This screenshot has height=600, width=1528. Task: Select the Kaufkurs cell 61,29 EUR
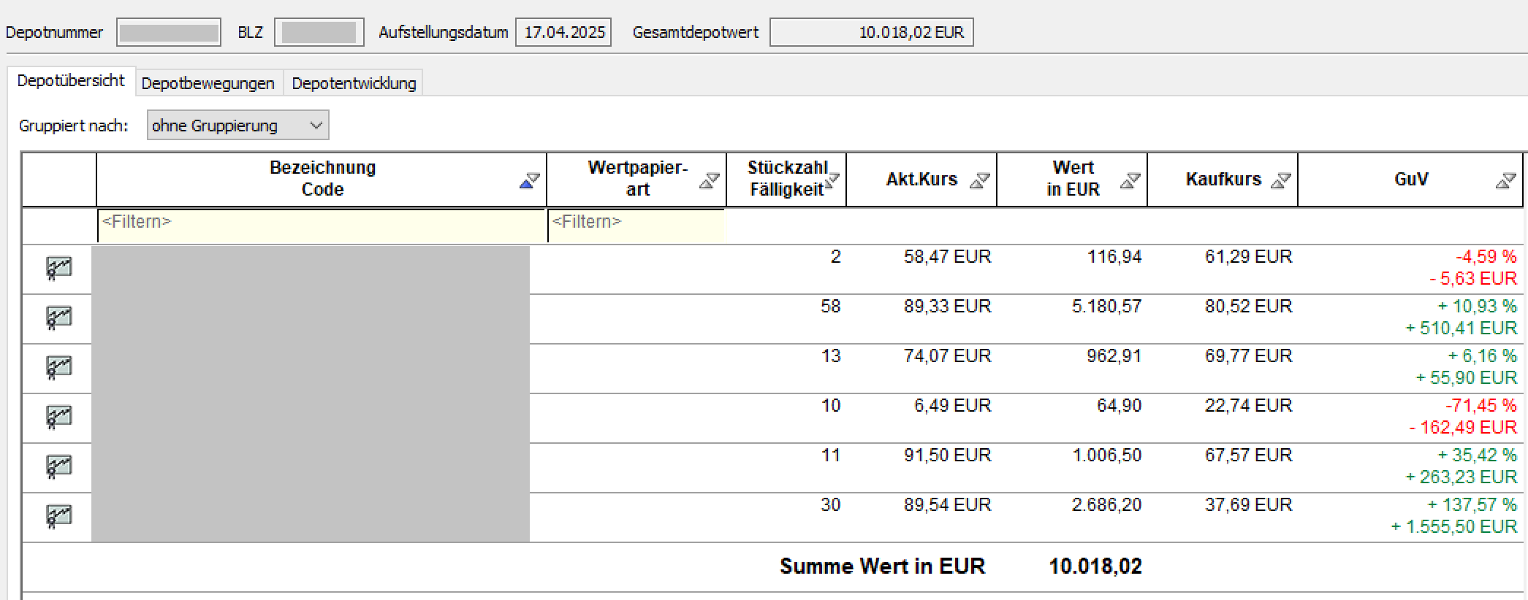pyautogui.click(x=1248, y=257)
